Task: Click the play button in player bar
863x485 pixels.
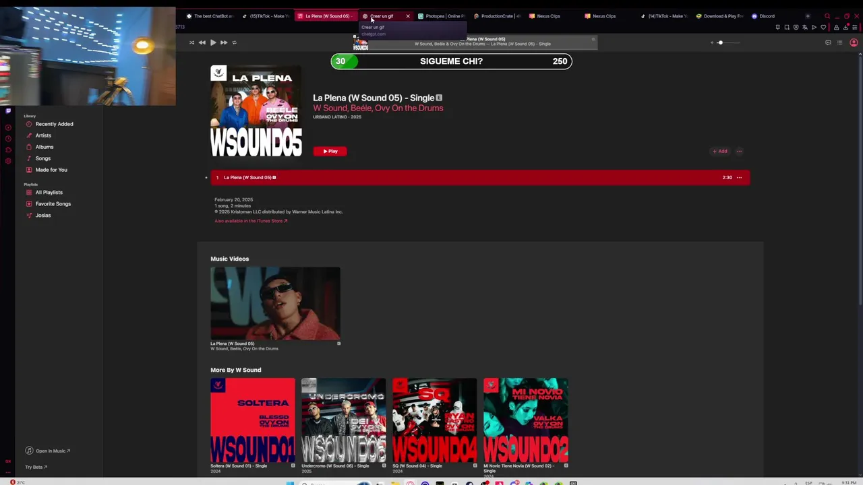Action: click(x=213, y=42)
